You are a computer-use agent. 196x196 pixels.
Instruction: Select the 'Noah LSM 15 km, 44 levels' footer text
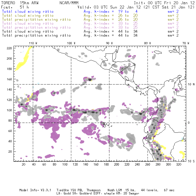coord(133,190)
